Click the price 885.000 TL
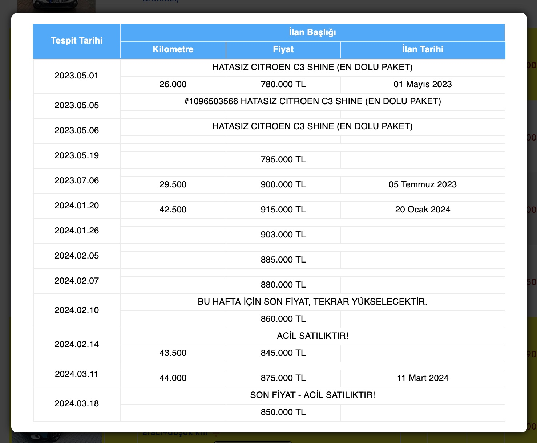 click(283, 260)
